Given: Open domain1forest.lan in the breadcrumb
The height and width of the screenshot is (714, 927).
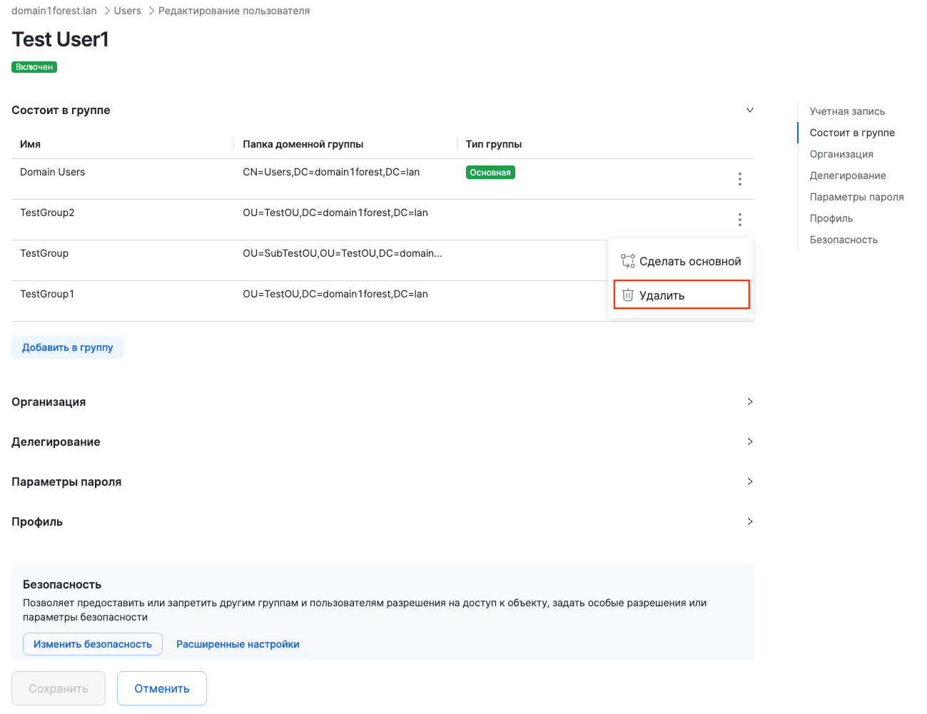Looking at the screenshot, I should [x=54, y=11].
